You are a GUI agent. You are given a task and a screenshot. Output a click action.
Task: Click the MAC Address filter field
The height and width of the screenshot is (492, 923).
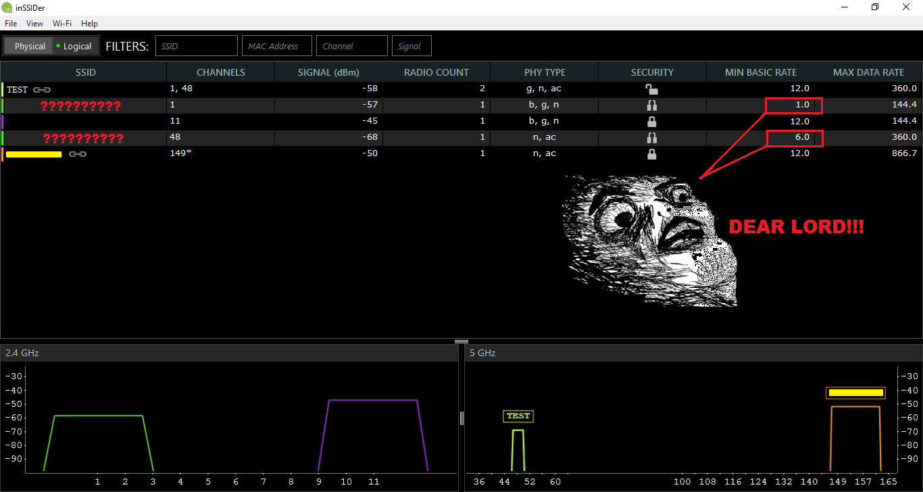pyautogui.click(x=277, y=46)
